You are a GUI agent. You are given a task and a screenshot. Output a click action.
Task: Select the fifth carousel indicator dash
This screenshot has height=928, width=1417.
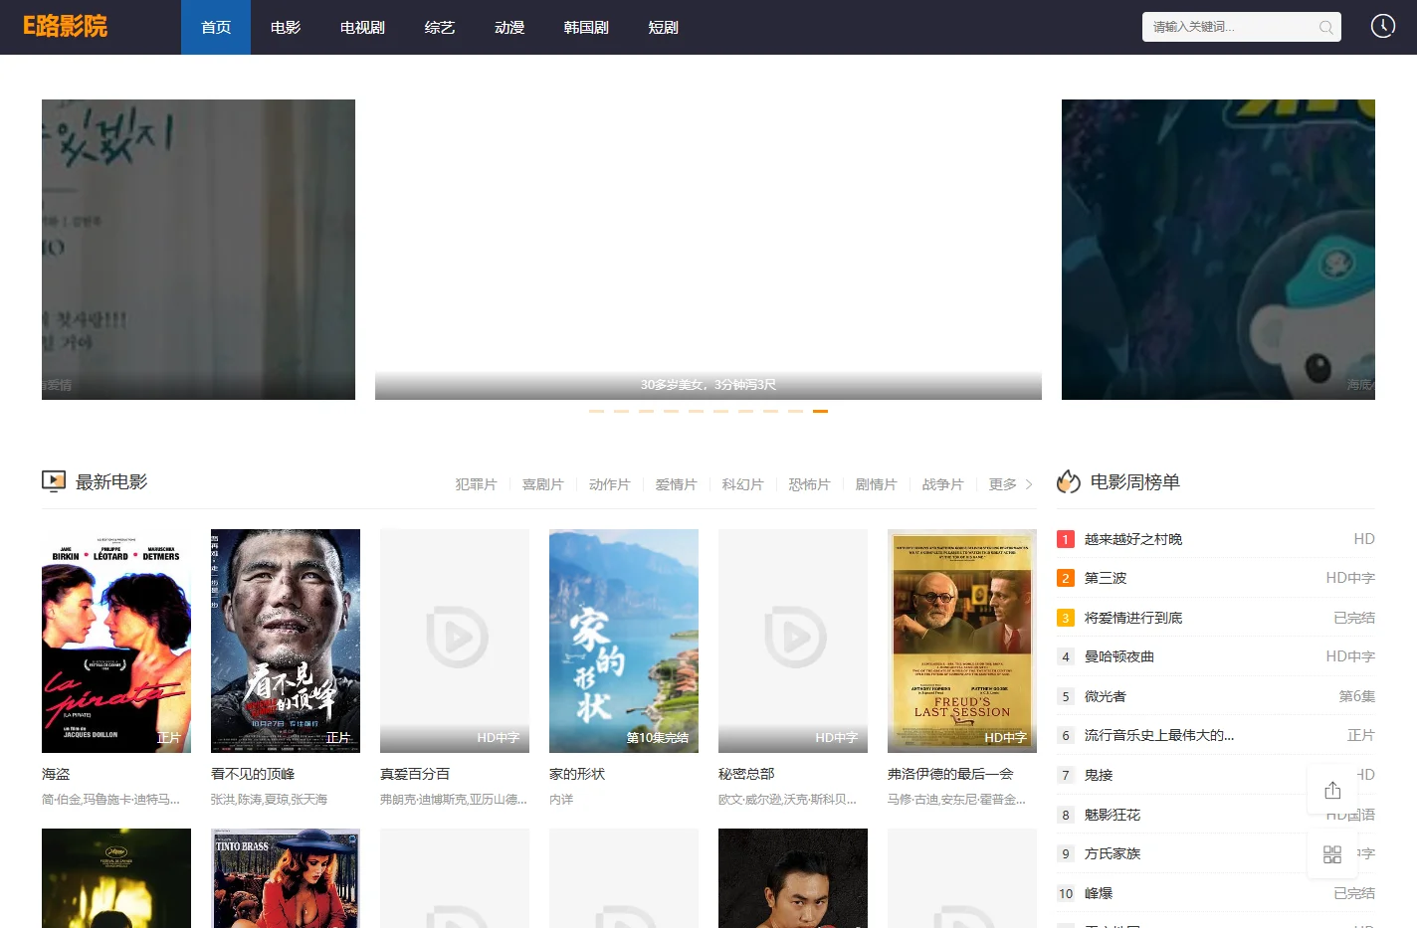tap(696, 411)
